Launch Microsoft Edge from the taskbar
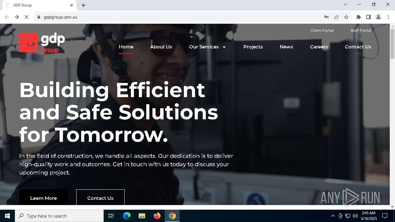Screen dimensions: 395x222 pyautogui.click(x=127, y=216)
